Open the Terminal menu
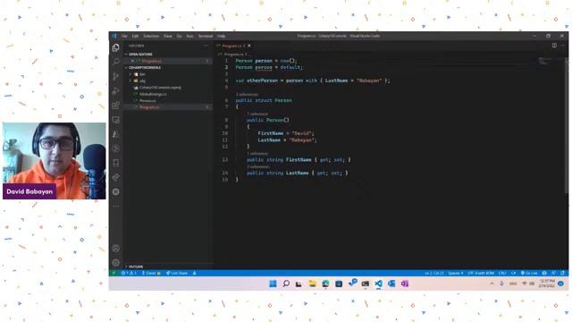This screenshot has height=322, width=572. click(206, 36)
